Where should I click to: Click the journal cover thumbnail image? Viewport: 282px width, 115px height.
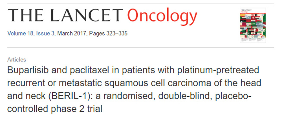coord(252,25)
